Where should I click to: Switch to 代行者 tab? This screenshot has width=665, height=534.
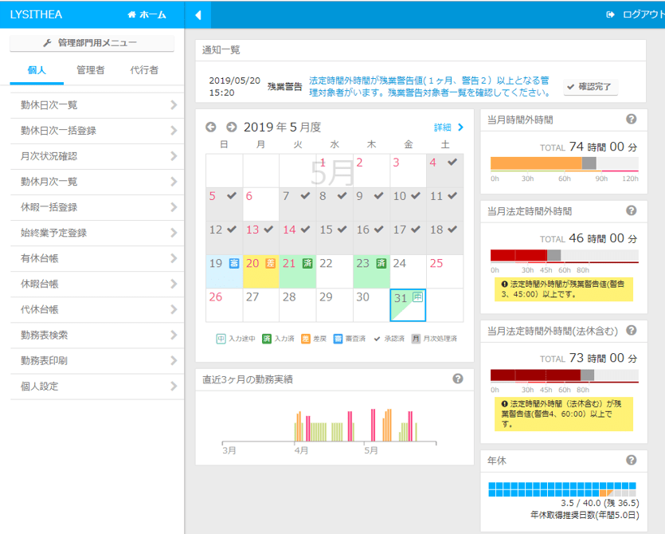tap(144, 70)
